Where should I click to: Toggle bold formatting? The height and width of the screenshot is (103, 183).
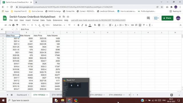(x=78, y=25)
